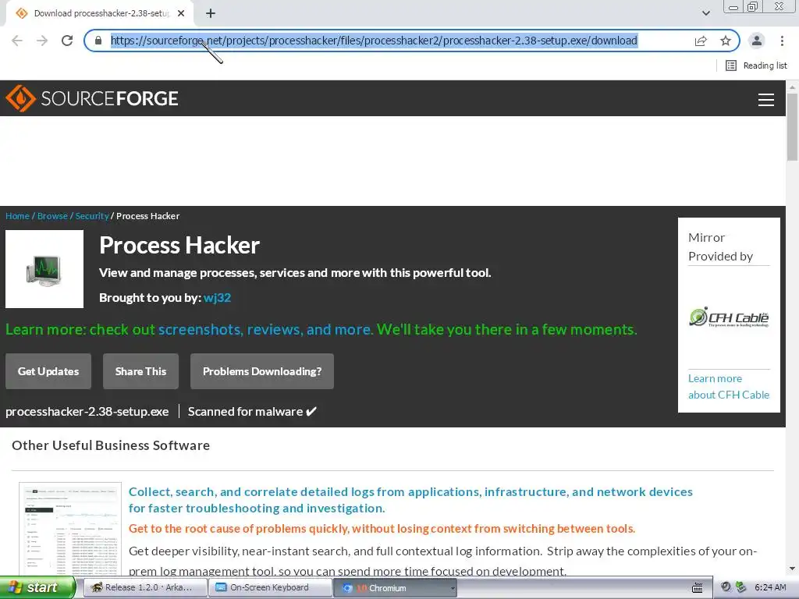Open Chromium three-dot menu
Image resolution: width=799 pixels, height=599 pixels.
[782, 41]
